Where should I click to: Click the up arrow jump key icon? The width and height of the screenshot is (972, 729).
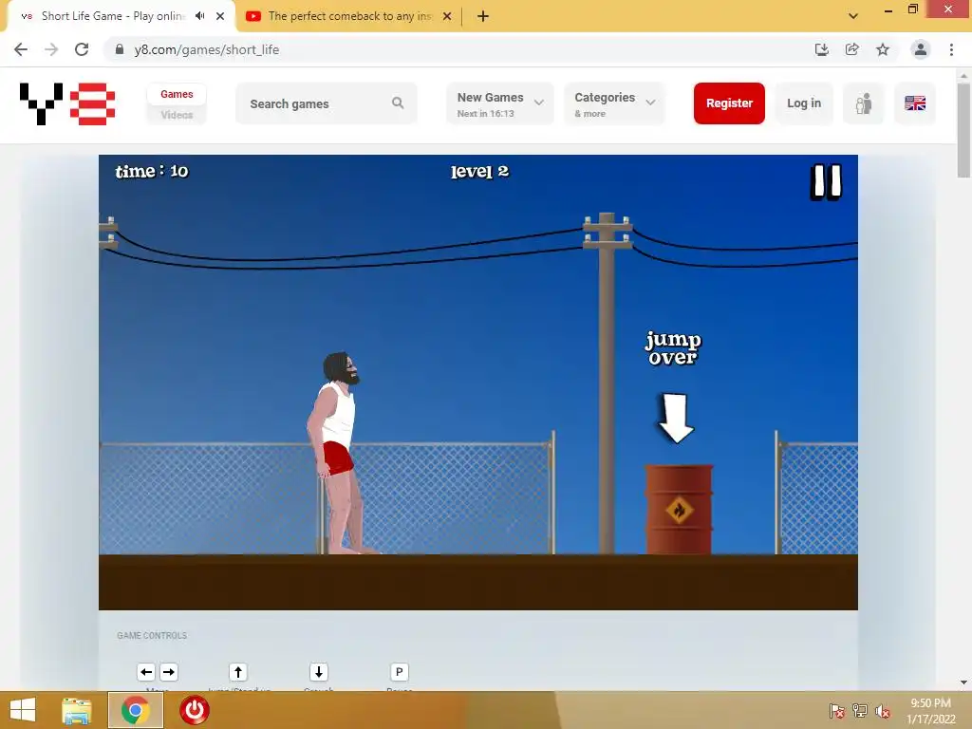tap(238, 672)
